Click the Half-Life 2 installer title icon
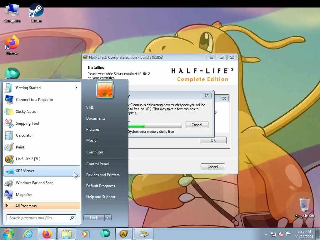Image resolution: width=320 pixels, height=240 pixels. point(85,57)
